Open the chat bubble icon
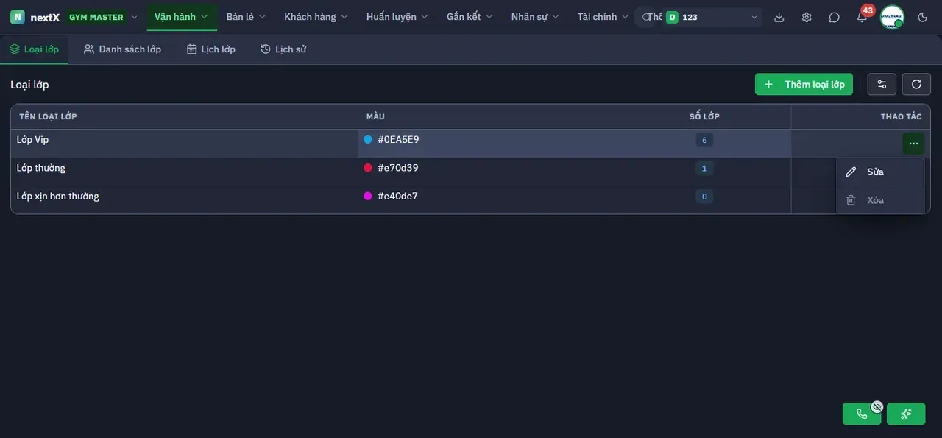Screen dimensions: 942x438 pos(834,17)
